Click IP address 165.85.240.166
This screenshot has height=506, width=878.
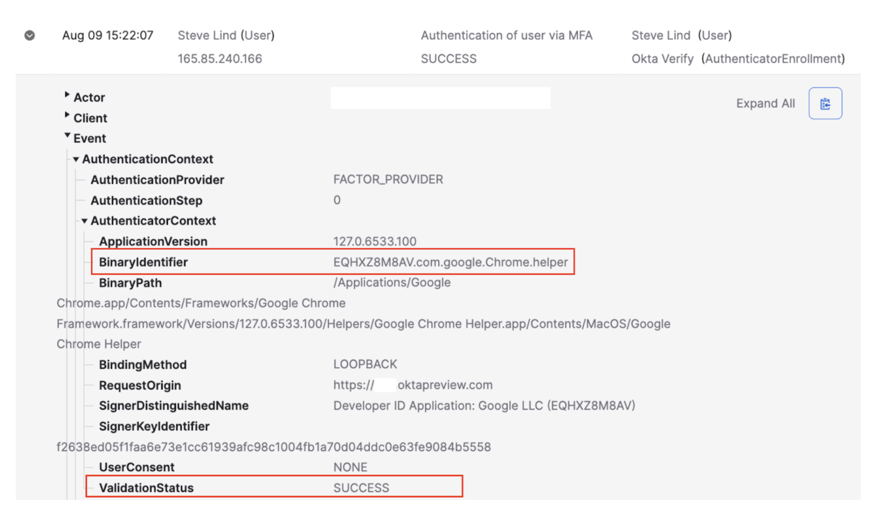pos(219,59)
